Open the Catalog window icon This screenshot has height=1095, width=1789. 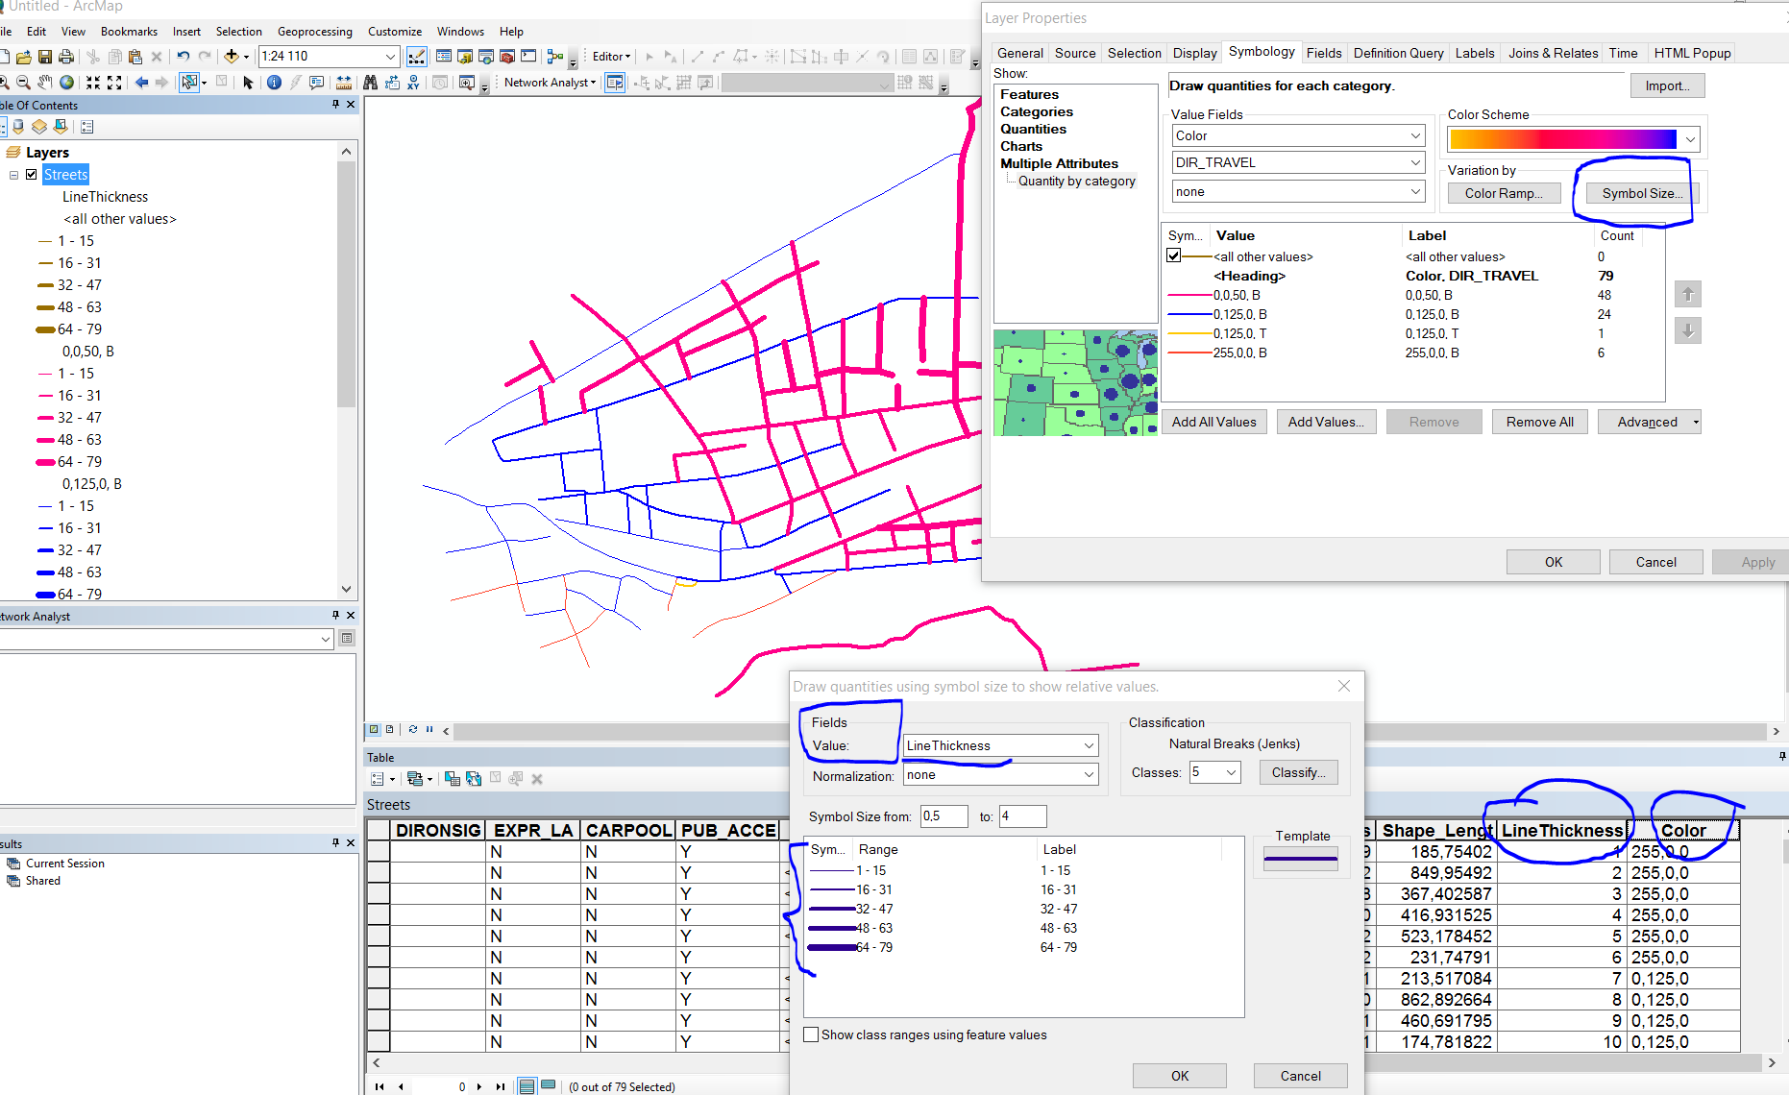[x=465, y=57]
